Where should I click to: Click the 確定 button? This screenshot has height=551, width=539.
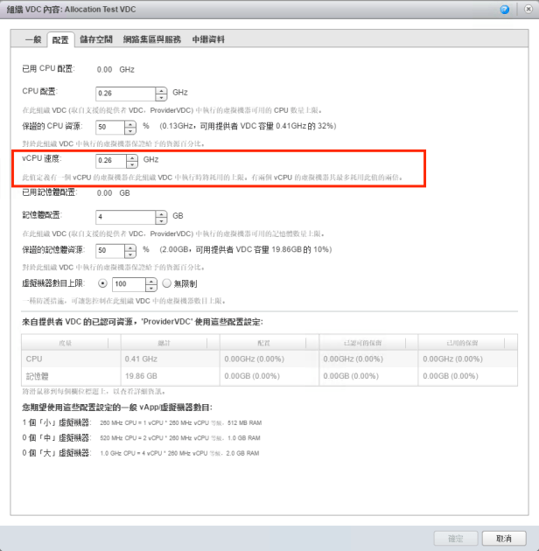(455, 538)
